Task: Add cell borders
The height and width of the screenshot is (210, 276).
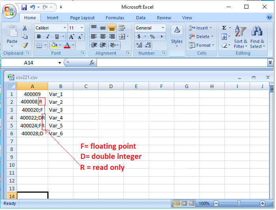Action: point(39,45)
